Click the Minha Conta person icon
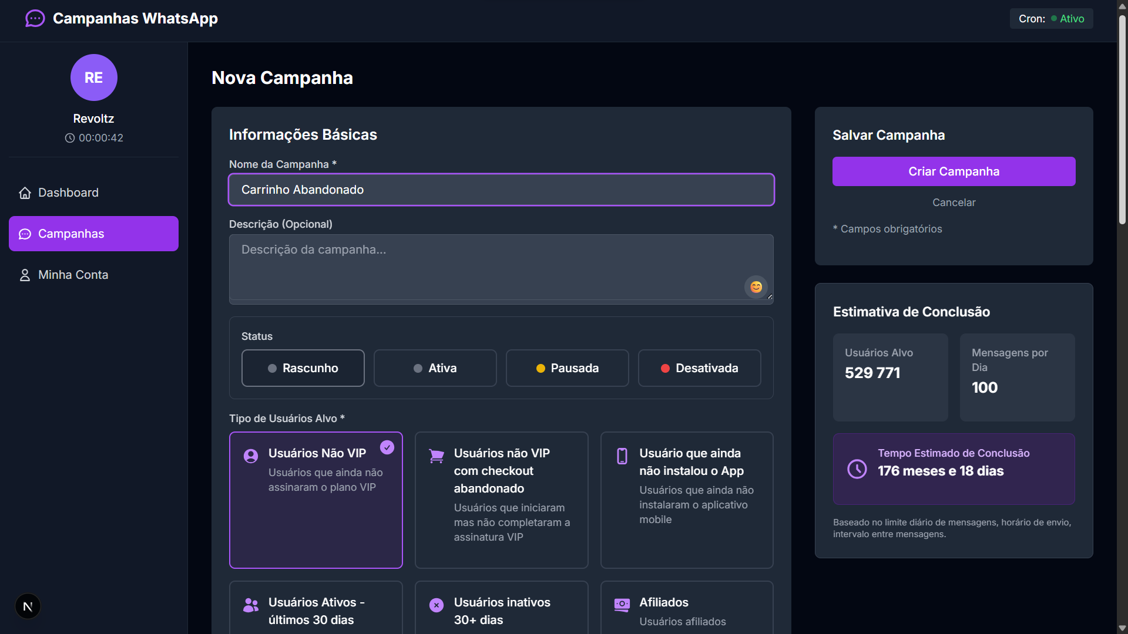This screenshot has width=1128, height=634. (x=25, y=275)
